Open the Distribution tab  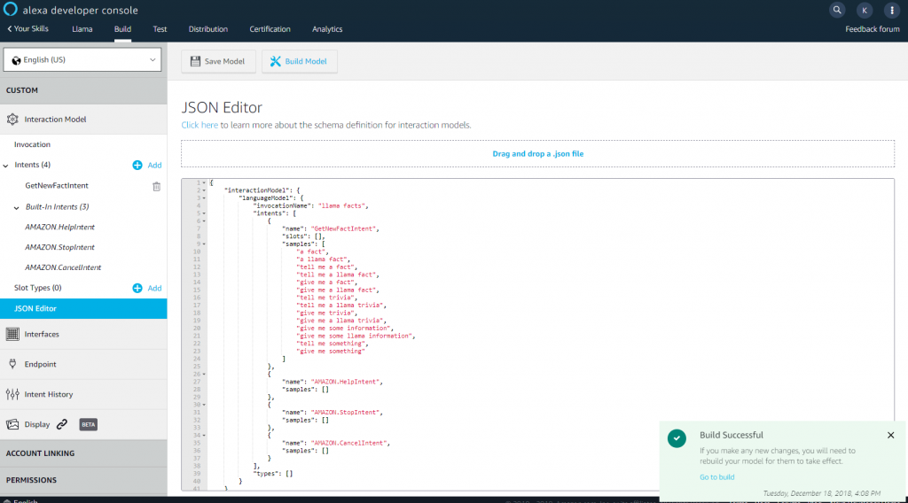(207, 29)
